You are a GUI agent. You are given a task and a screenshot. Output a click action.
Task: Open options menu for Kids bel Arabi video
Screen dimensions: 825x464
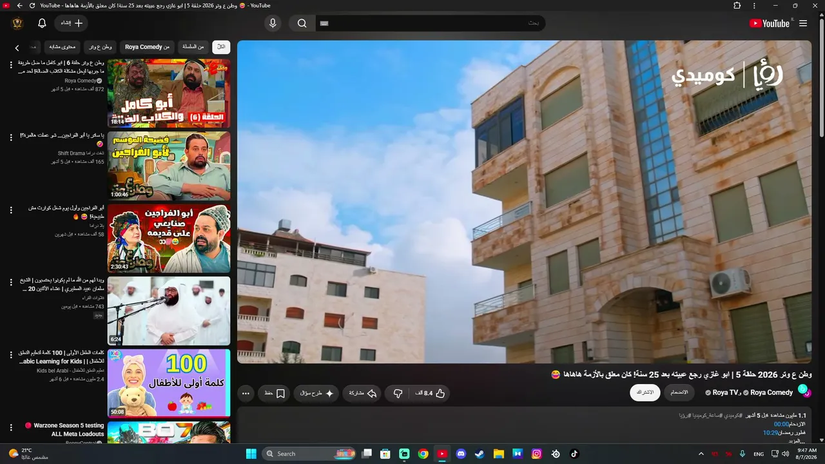[x=11, y=355]
